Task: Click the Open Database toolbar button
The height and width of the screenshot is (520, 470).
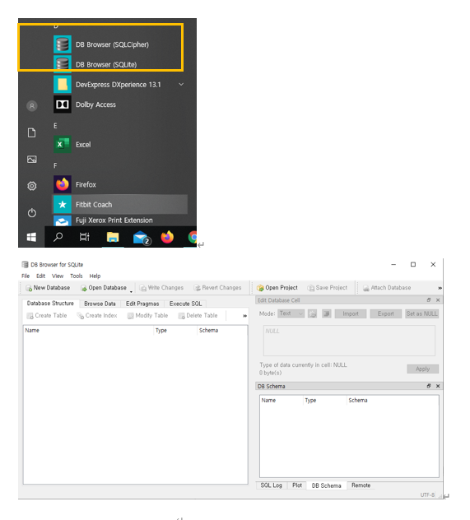Action: [104, 287]
